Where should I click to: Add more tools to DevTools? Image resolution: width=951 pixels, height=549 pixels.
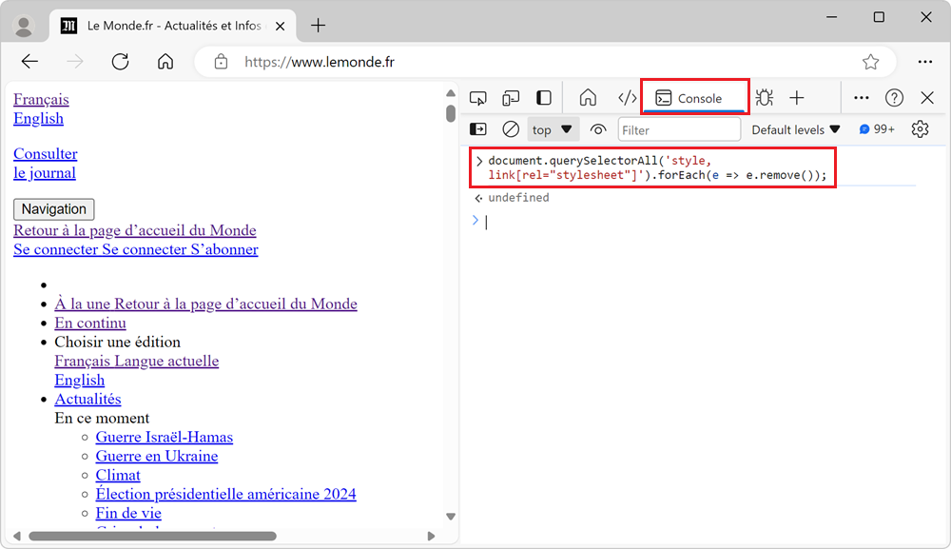point(797,98)
